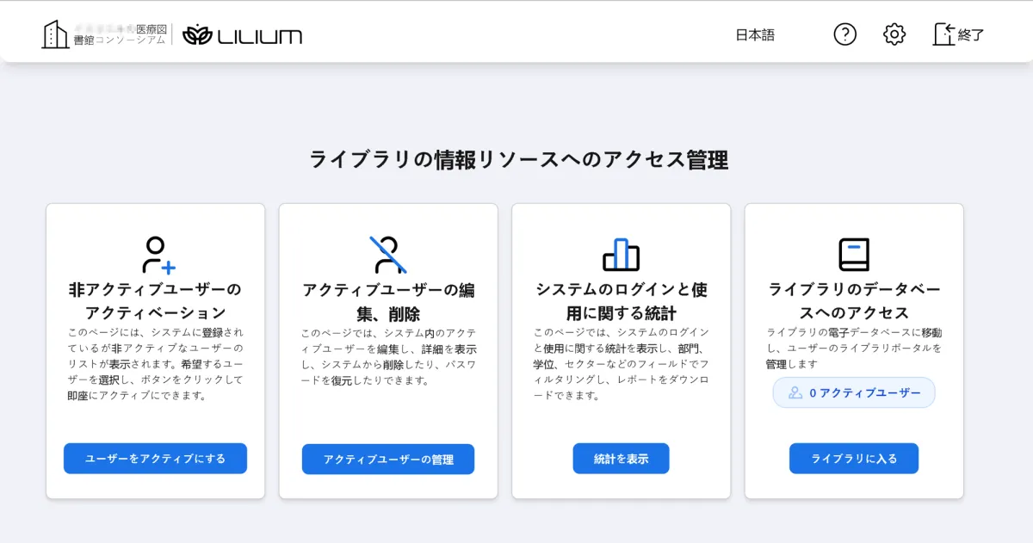Click the 0 アクティブユーザー badge

point(854,392)
